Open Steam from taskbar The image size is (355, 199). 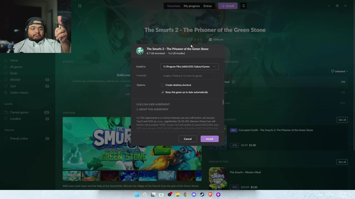pyautogui.click(x=202, y=195)
